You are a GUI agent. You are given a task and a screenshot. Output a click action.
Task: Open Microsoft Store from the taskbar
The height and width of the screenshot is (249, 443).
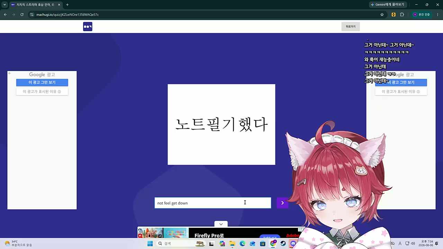[263, 243]
